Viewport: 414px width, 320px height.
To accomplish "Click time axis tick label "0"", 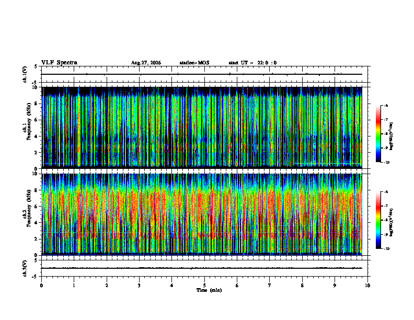I will (x=41, y=285).
